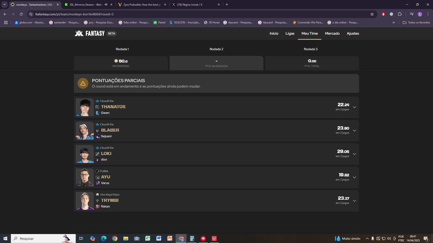The height and width of the screenshot is (243, 433).
Task: Select Rodada 2 round
Action: click(216, 49)
